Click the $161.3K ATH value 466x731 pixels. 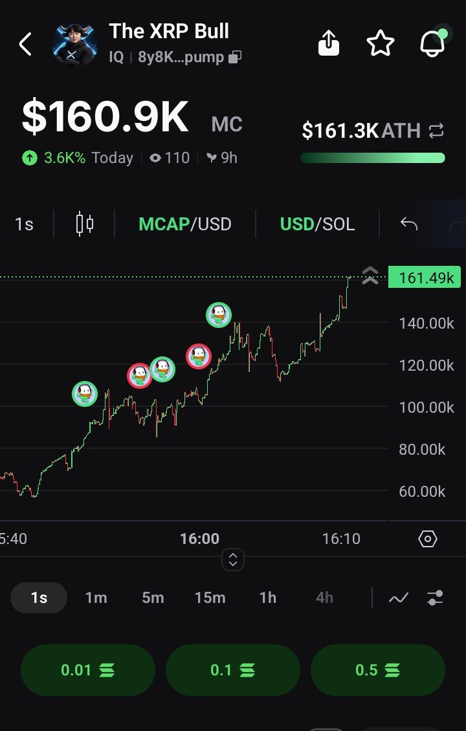(340, 131)
